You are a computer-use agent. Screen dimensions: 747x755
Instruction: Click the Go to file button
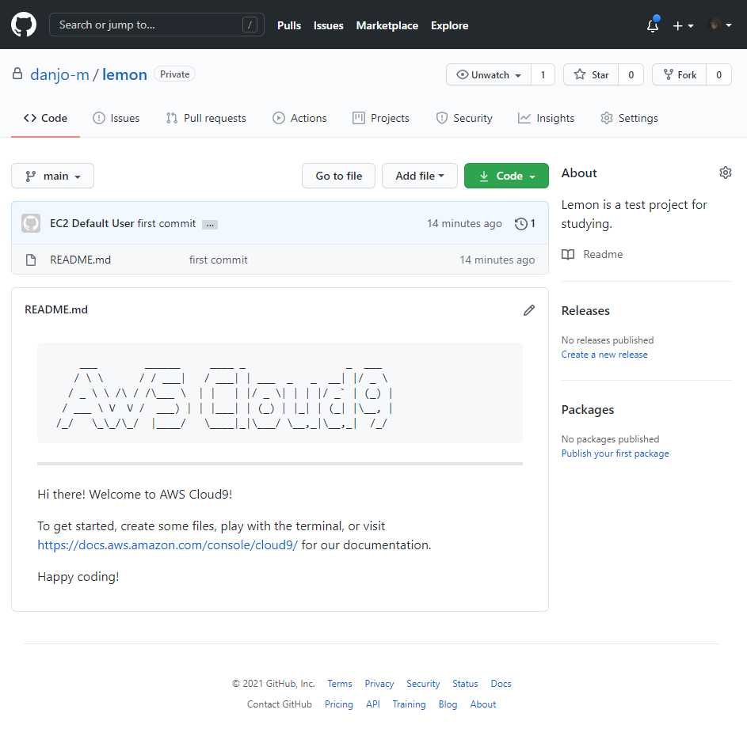[x=338, y=176]
